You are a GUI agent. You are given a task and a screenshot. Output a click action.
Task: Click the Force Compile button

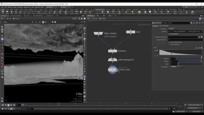(174, 34)
